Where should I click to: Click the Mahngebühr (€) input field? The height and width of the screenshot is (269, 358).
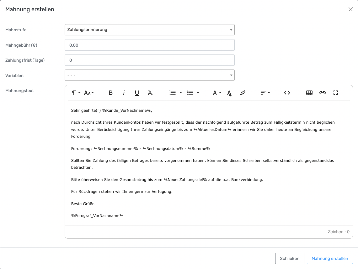coord(149,45)
